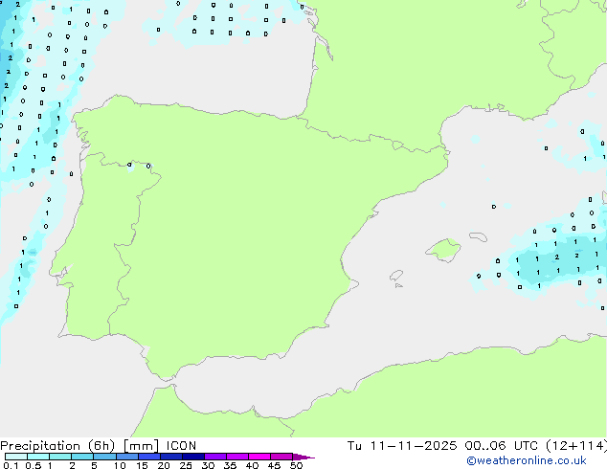
Task: Click the '[mm]' unit label
Action: coord(141,446)
